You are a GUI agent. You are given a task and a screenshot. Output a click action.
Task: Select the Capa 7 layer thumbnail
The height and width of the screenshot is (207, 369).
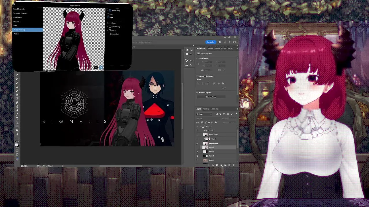pyautogui.click(x=205, y=147)
